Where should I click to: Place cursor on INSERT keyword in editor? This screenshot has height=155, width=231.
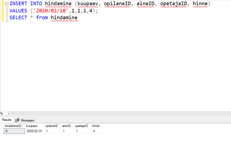point(18,4)
